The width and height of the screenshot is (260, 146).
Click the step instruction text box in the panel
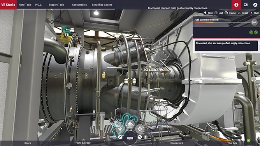[x=226, y=46]
